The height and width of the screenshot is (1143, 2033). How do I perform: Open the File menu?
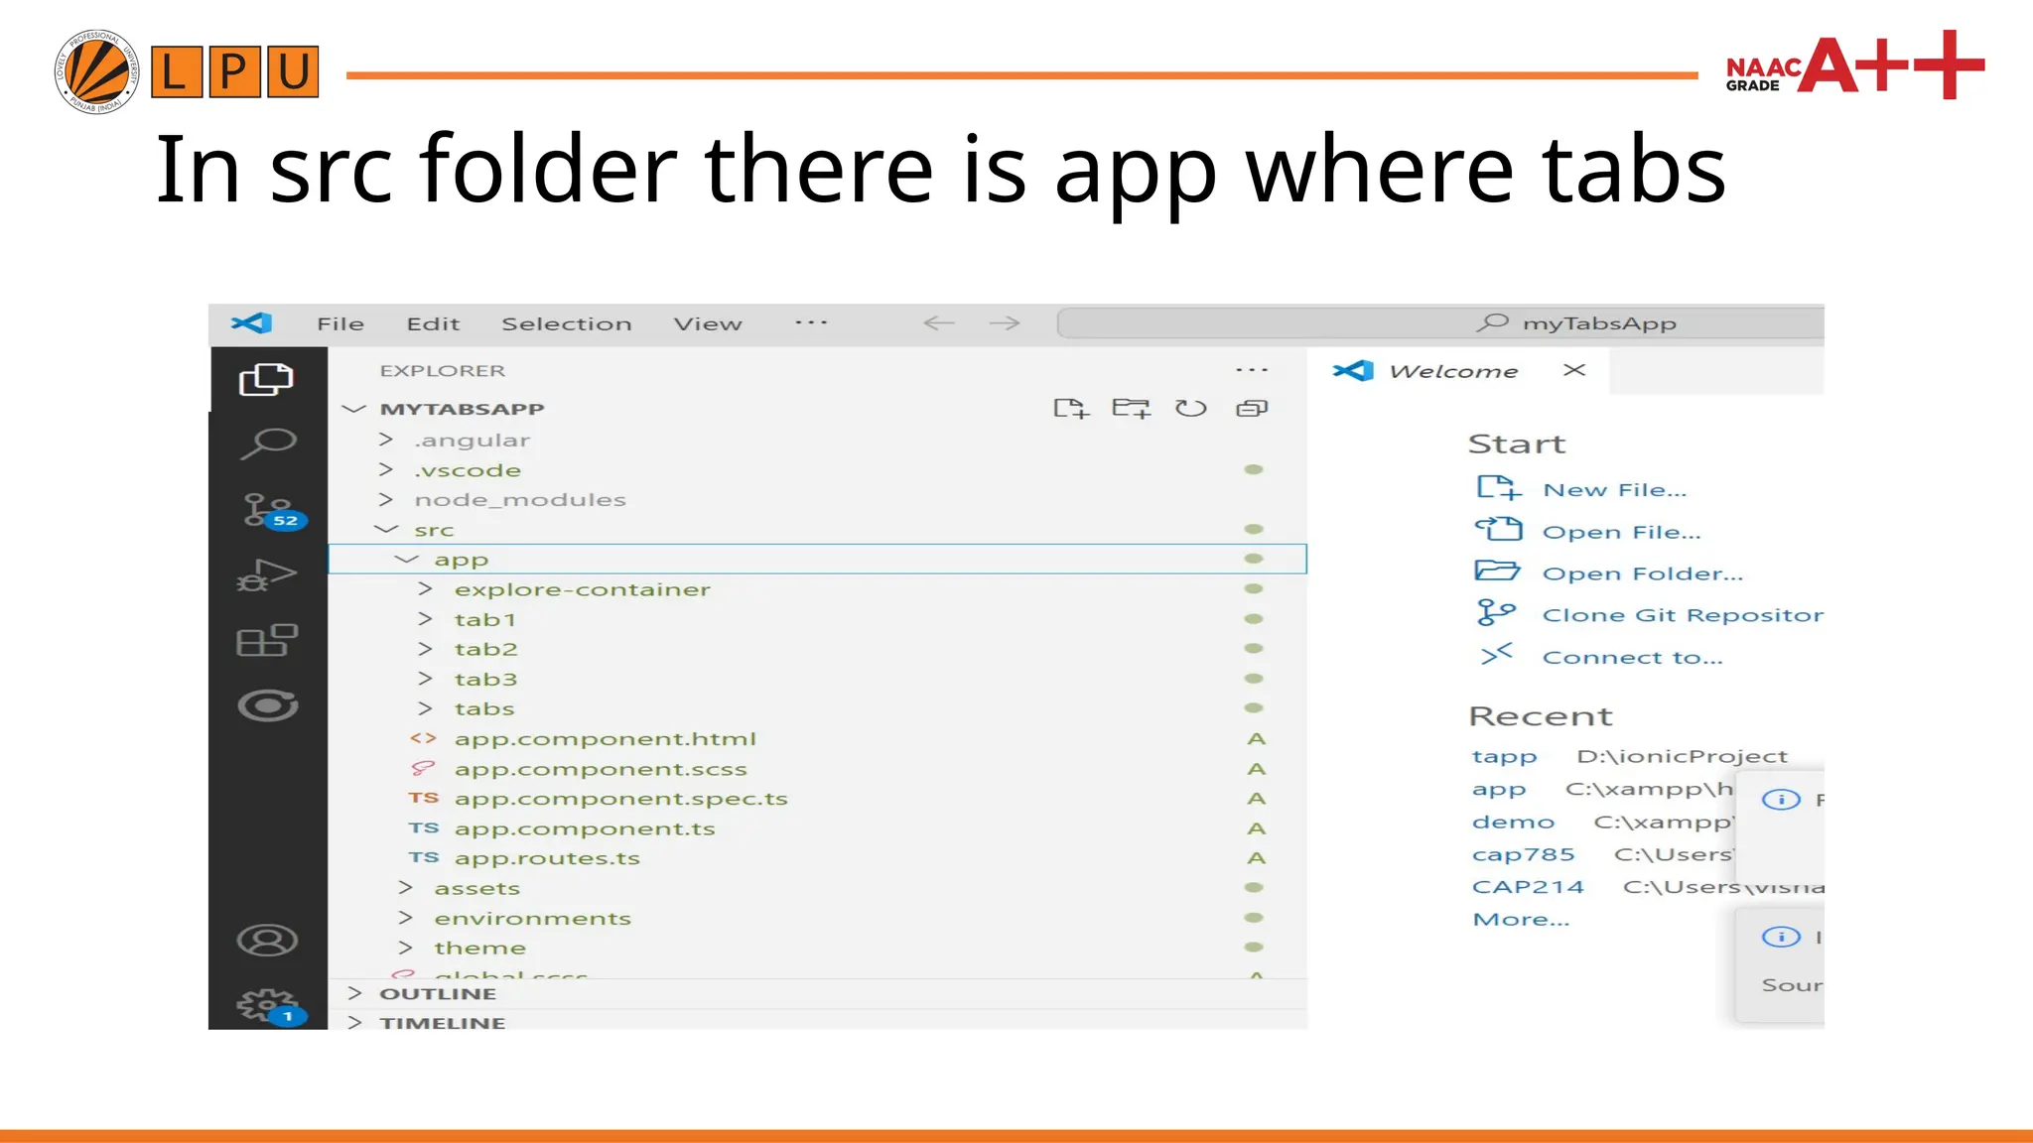(x=339, y=324)
